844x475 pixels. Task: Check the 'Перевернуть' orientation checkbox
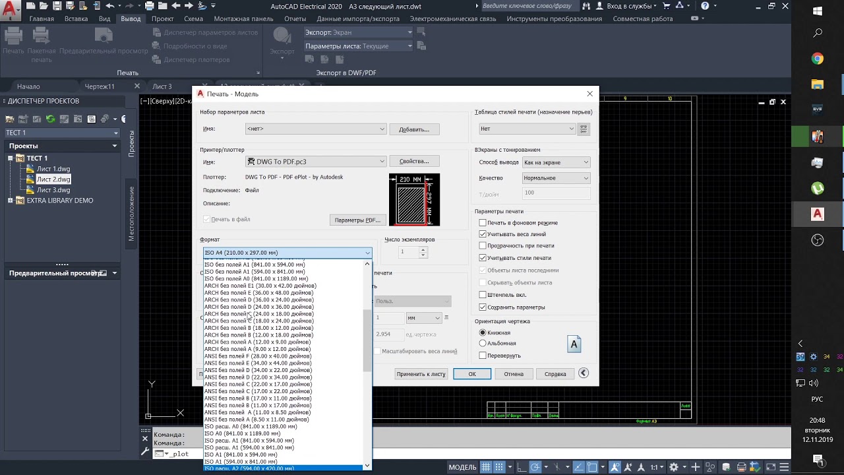click(x=483, y=356)
